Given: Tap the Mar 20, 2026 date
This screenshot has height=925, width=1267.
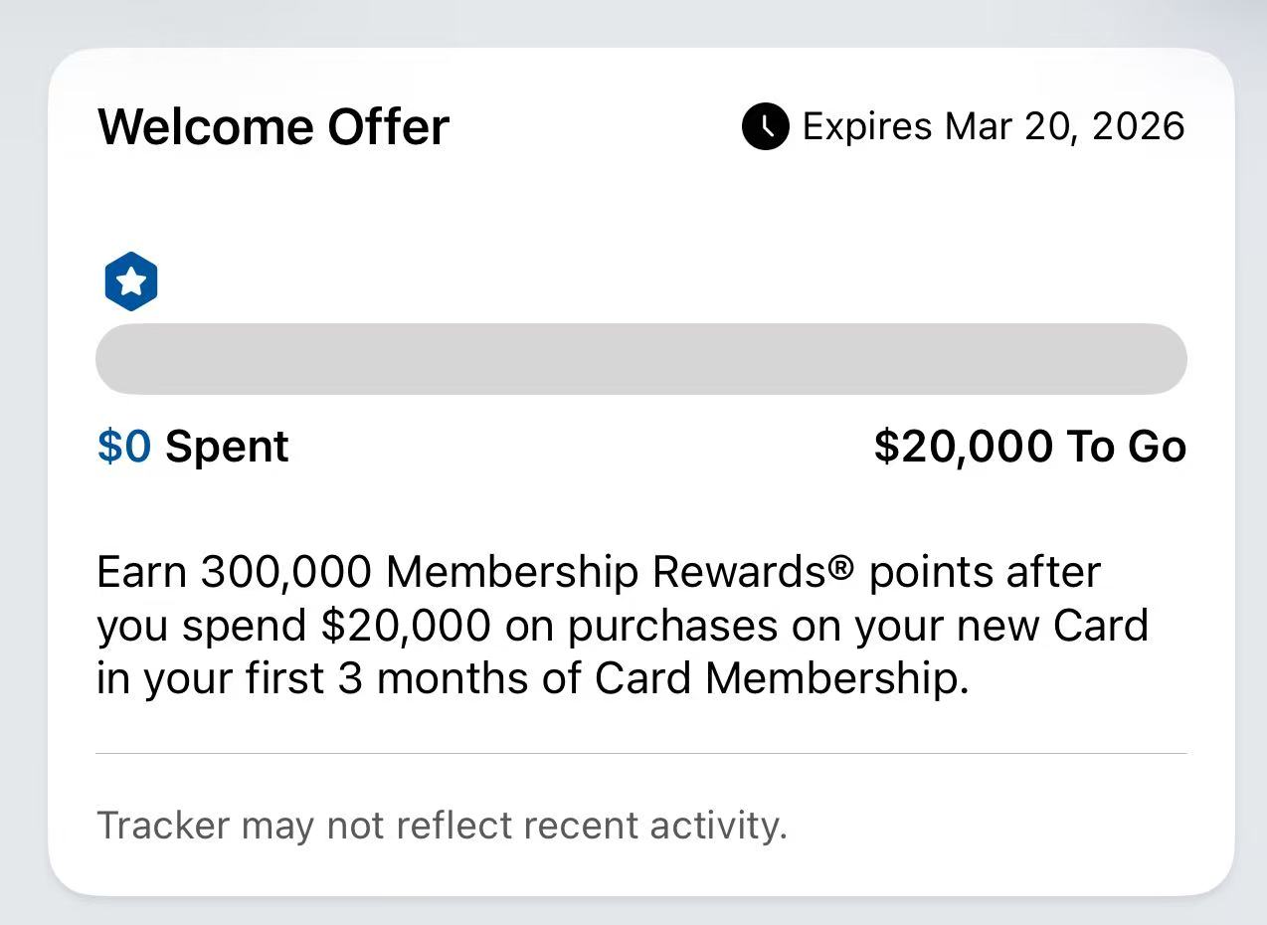Looking at the screenshot, I should 1064,127.
